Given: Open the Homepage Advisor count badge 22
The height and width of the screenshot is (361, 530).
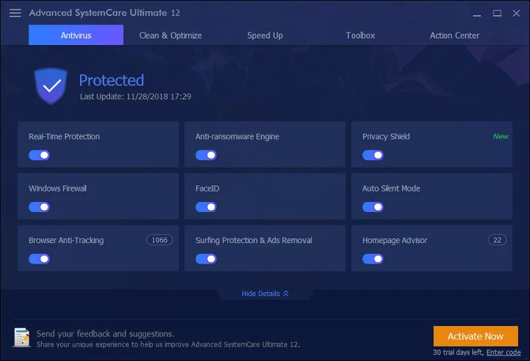Looking at the screenshot, I should pos(497,240).
